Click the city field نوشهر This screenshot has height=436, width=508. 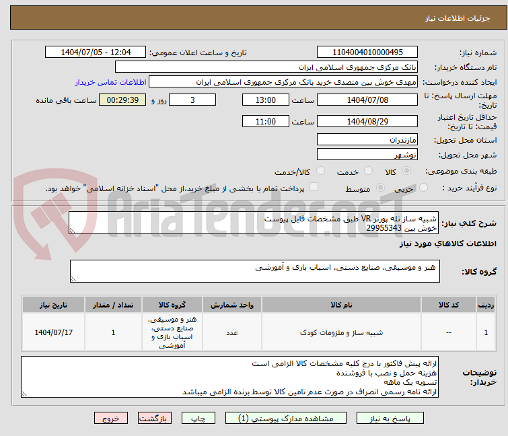pyautogui.click(x=367, y=155)
